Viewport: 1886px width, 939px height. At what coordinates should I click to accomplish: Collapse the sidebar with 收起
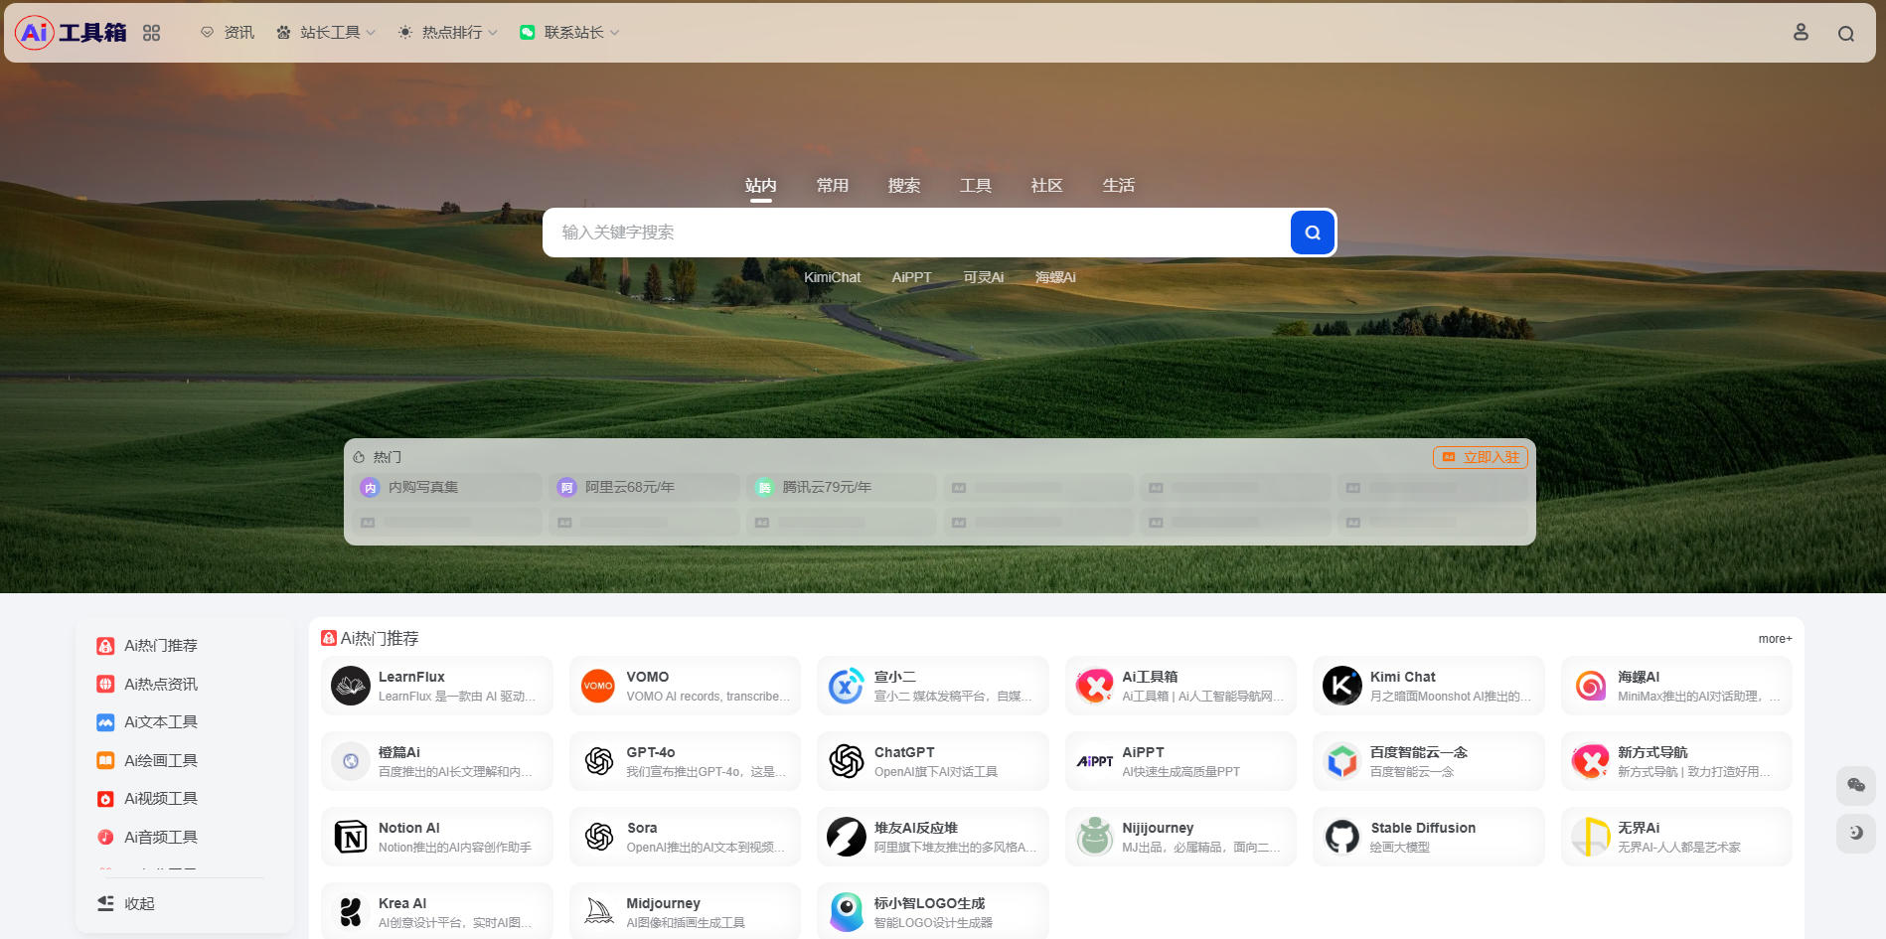tap(126, 904)
